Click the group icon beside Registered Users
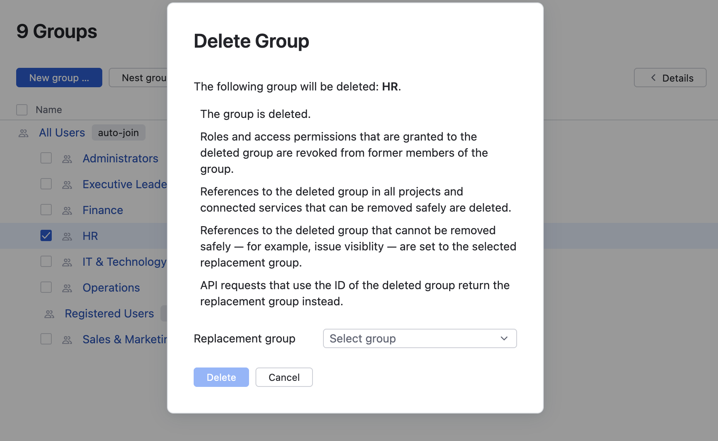This screenshot has width=718, height=441. click(49, 314)
